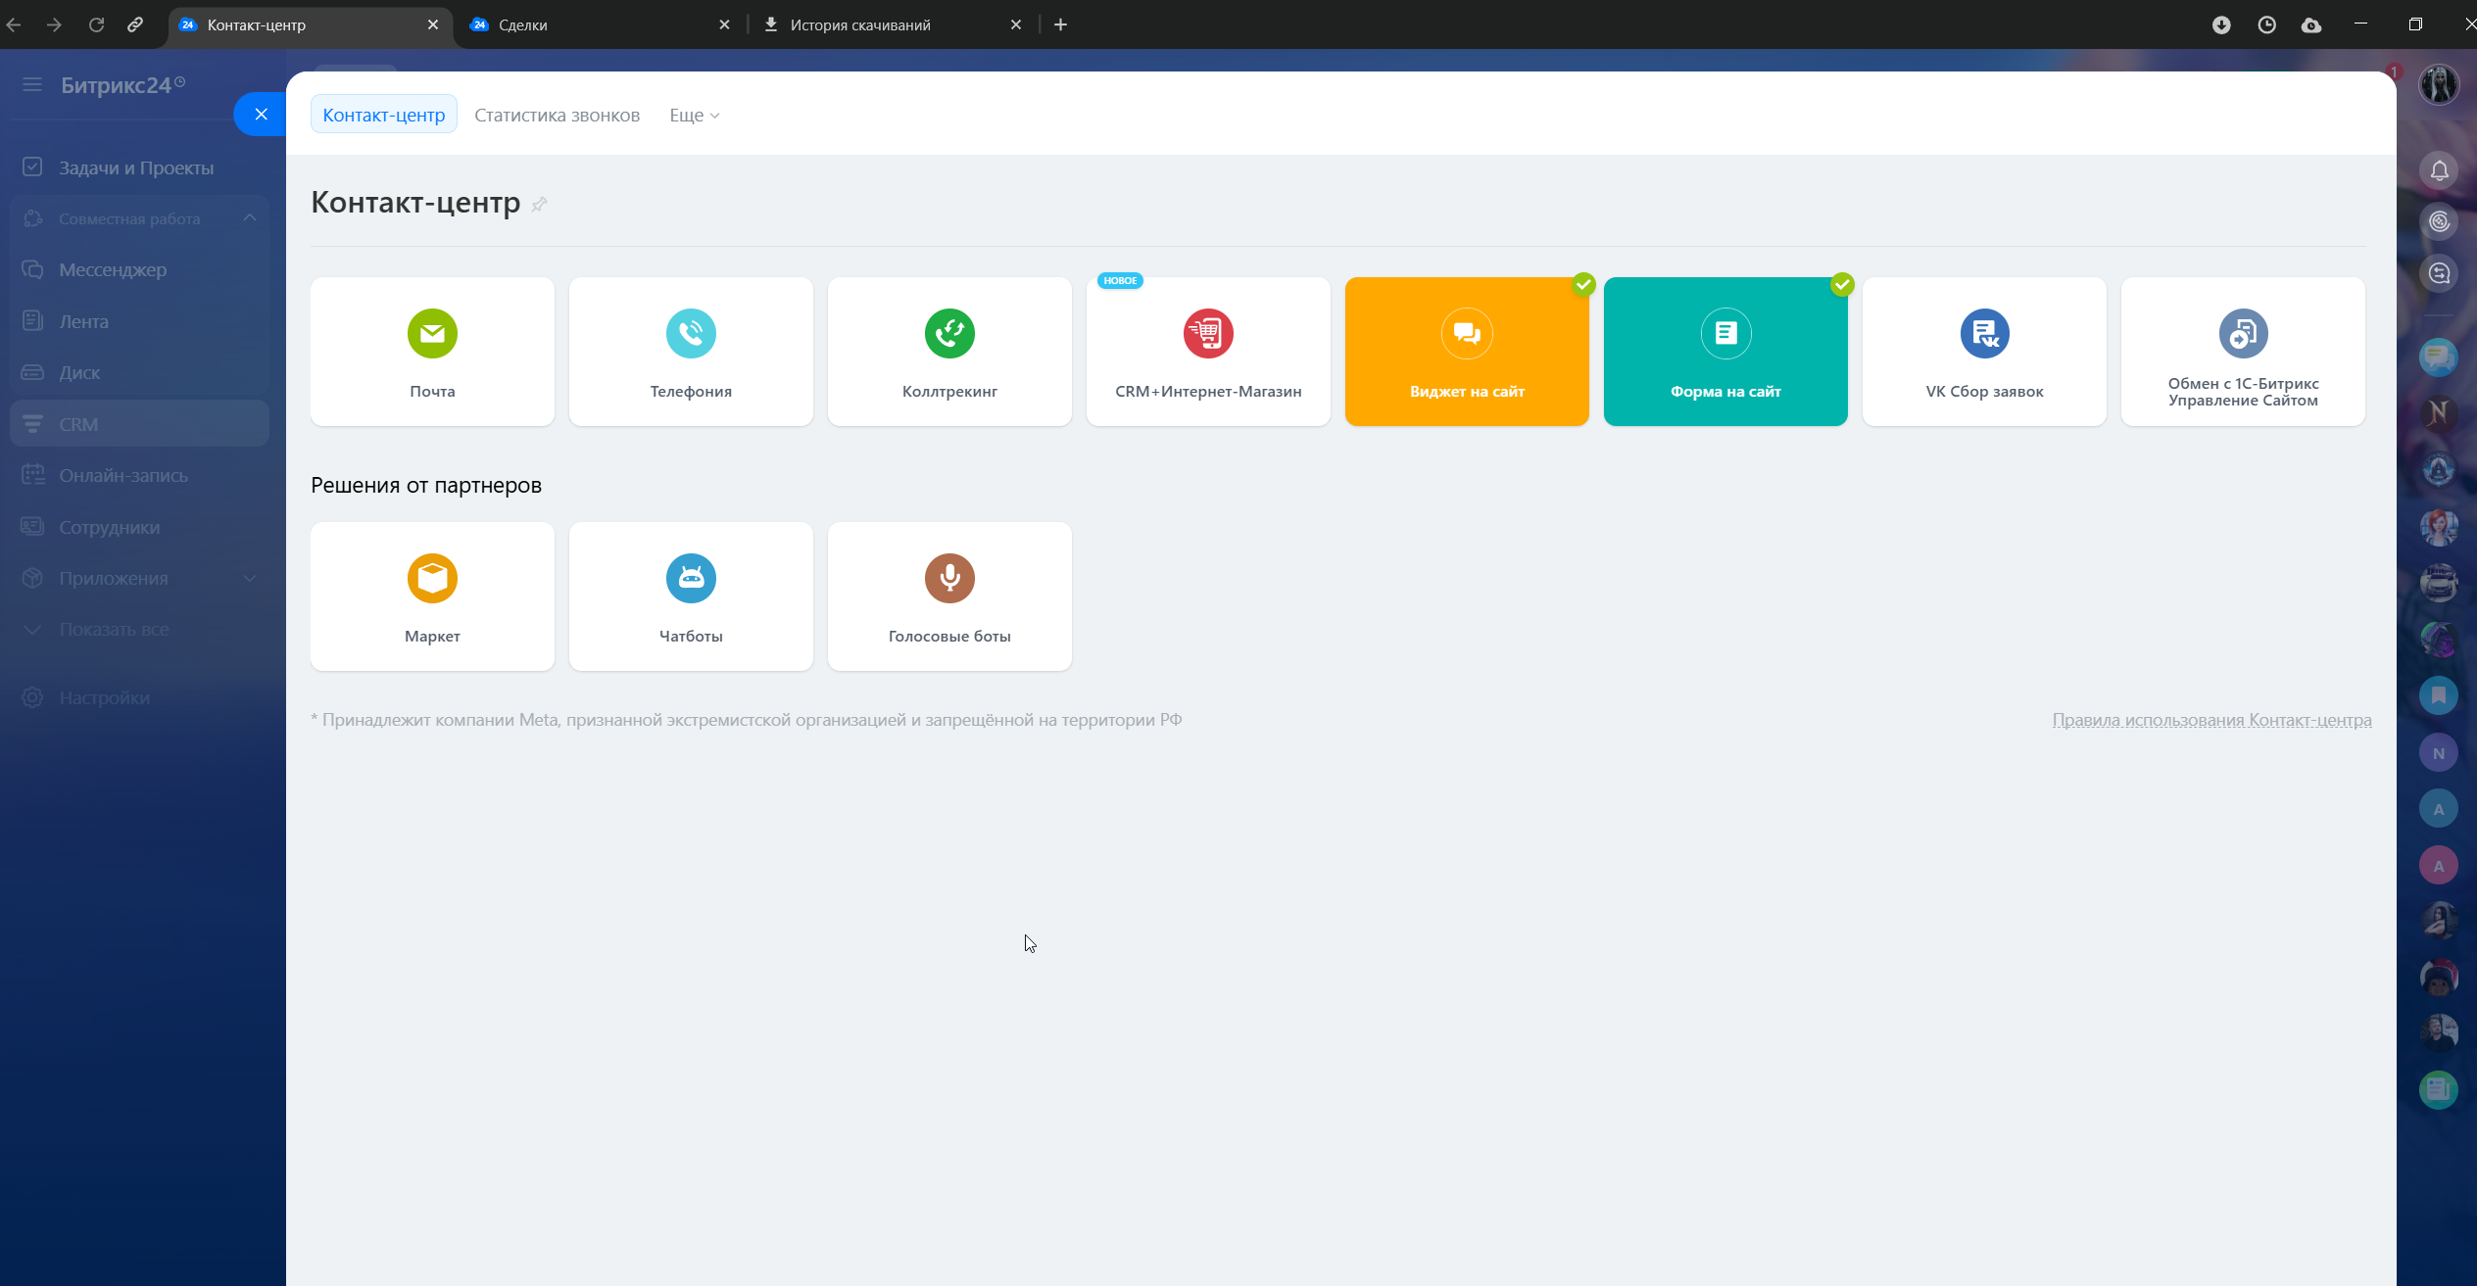Open the Маркет partner card
This screenshot has height=1286, width=2477.
tap(432, 596)
